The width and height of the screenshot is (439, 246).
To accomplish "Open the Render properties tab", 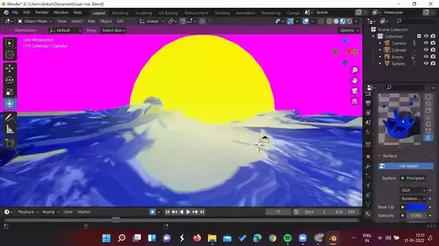I will tap(368, 94).
